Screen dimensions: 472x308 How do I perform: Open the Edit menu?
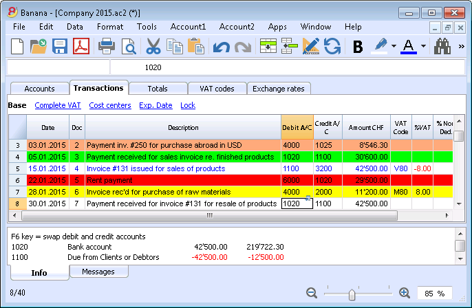point(46,27)
